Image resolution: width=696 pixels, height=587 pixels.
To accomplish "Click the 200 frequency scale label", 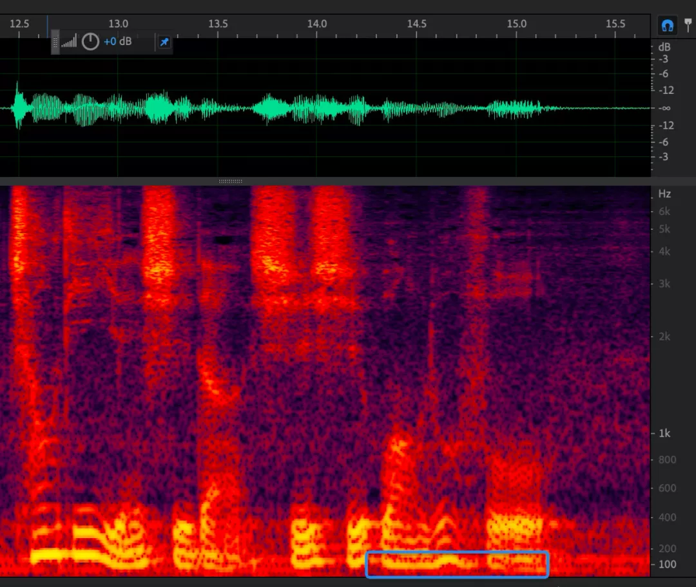I will (x=667, y=549).
